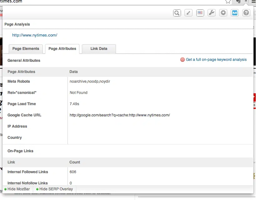Screen dimensions: 256x200
Task: Click the http://www.nytimes.com/ link
Action: tap(35, 35)
